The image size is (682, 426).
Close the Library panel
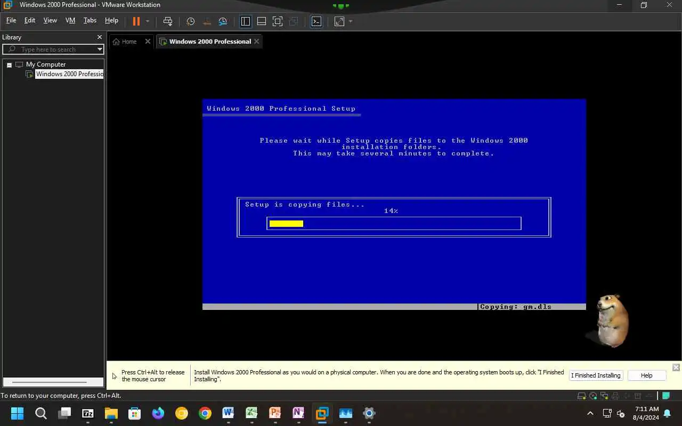pos(99,37)
